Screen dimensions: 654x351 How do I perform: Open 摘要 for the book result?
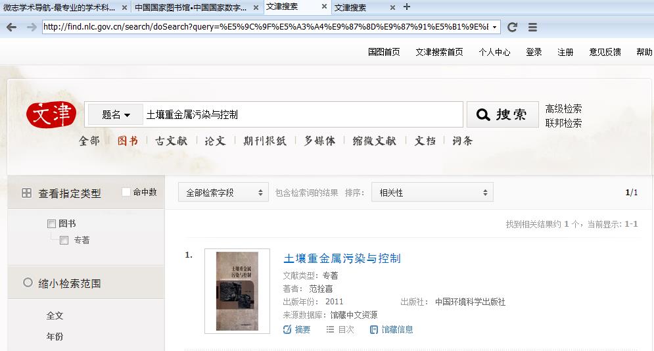(x=296, y=330)
